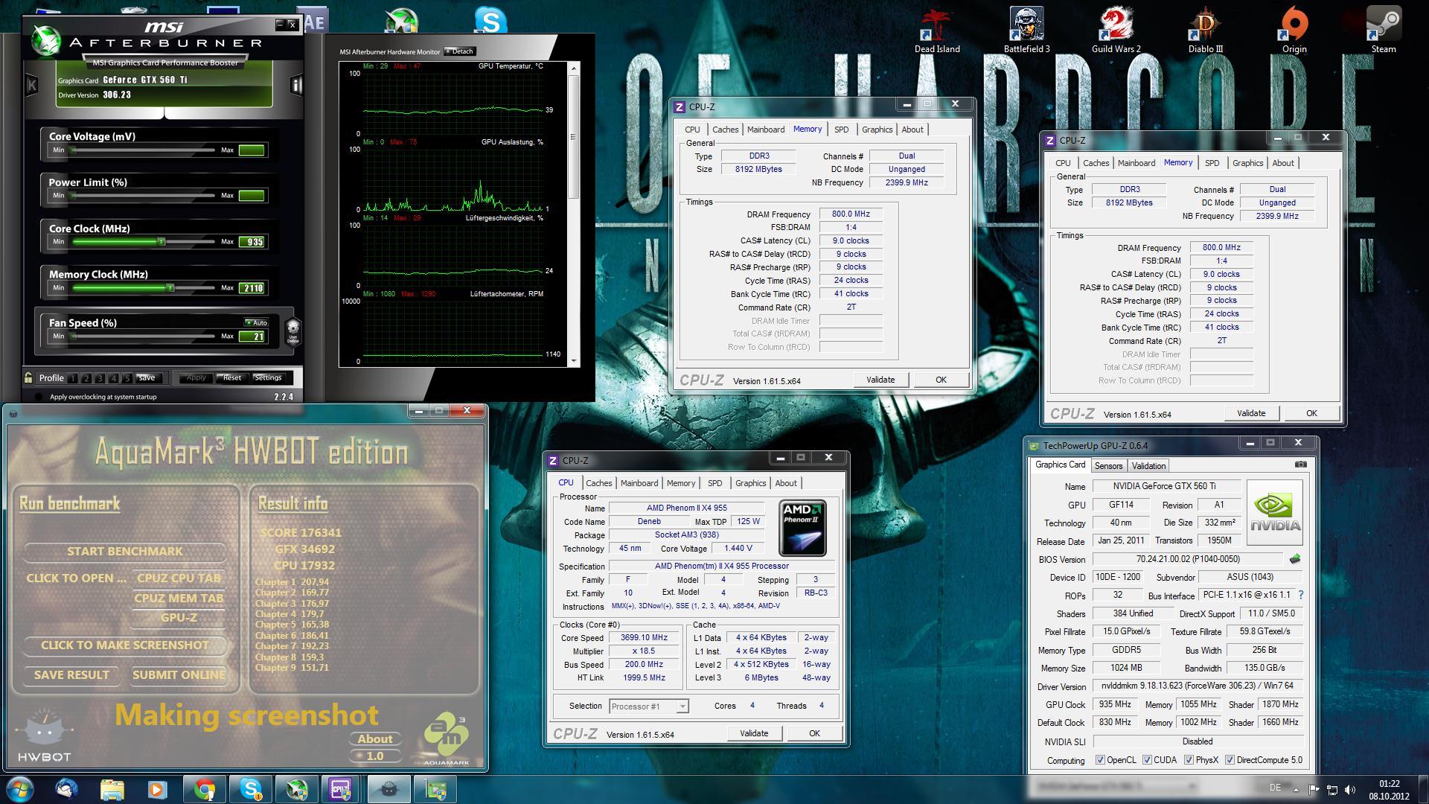Open Windows Media Player from the taskbar
The image size is (1429, 804).
[157, 789]
